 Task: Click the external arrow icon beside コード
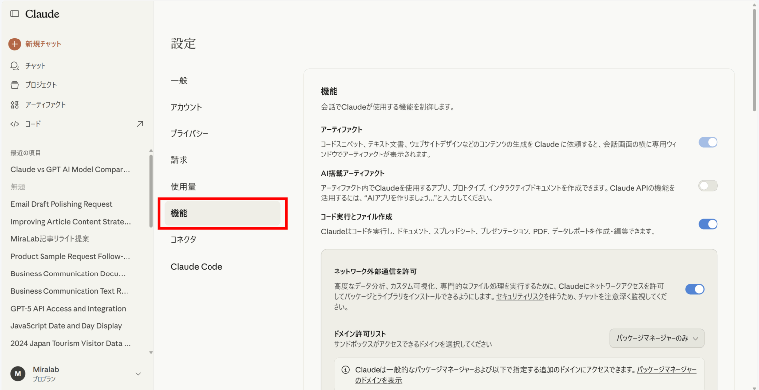click(x=140, y=124)
